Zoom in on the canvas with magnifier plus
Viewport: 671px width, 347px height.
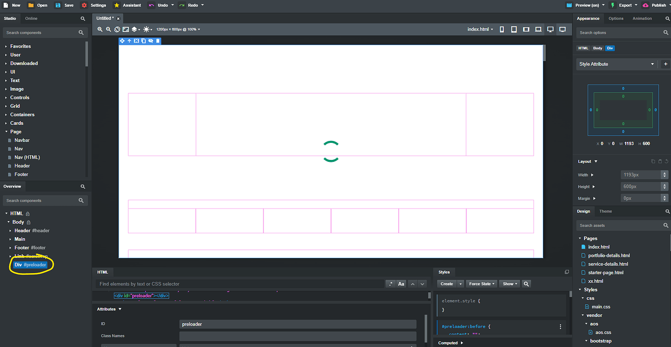(100, 29)
